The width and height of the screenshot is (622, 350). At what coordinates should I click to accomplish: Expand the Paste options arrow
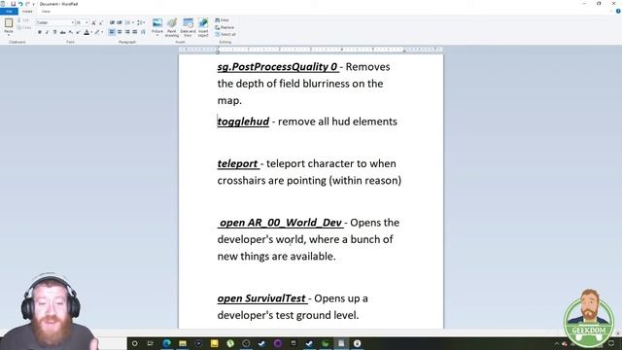point(9,36)
